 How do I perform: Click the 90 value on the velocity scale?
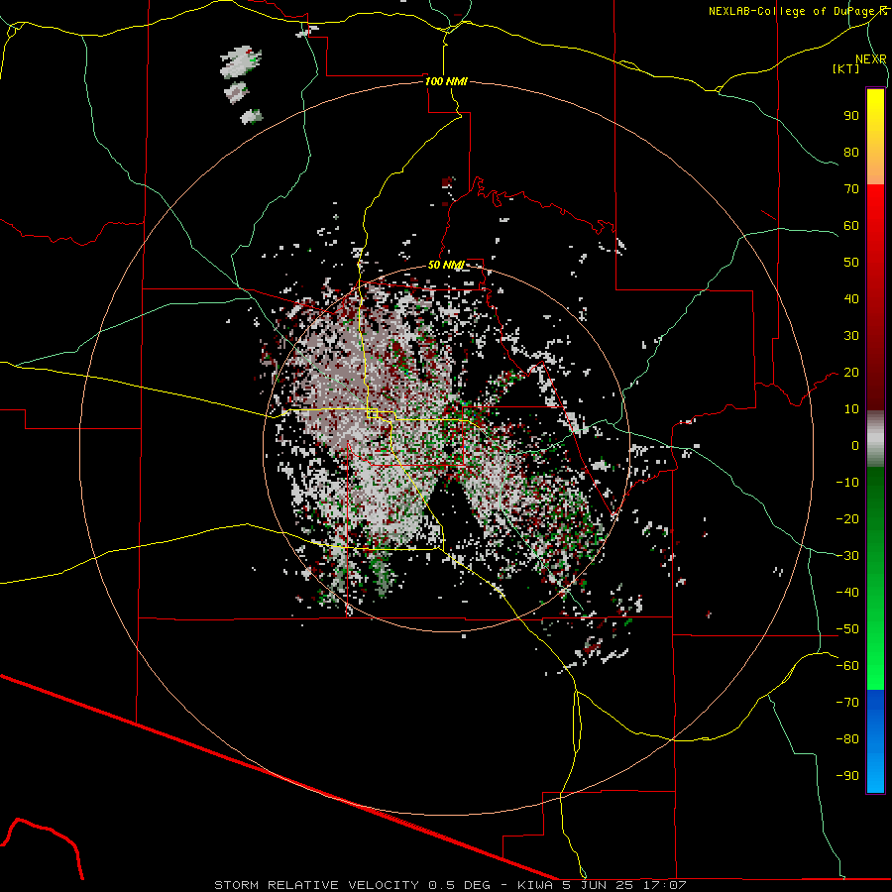[x=851, y=116]
